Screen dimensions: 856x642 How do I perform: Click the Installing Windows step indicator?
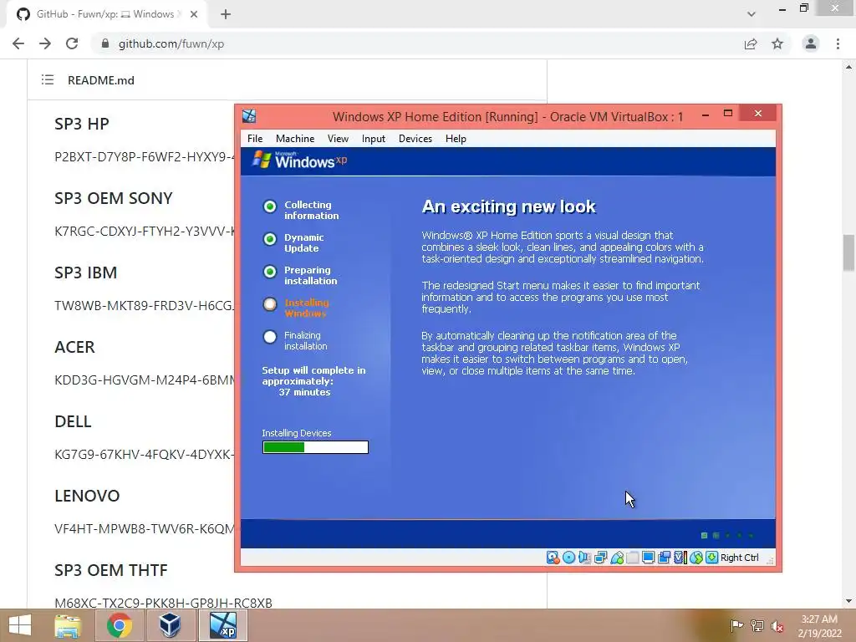coord(270,304)
